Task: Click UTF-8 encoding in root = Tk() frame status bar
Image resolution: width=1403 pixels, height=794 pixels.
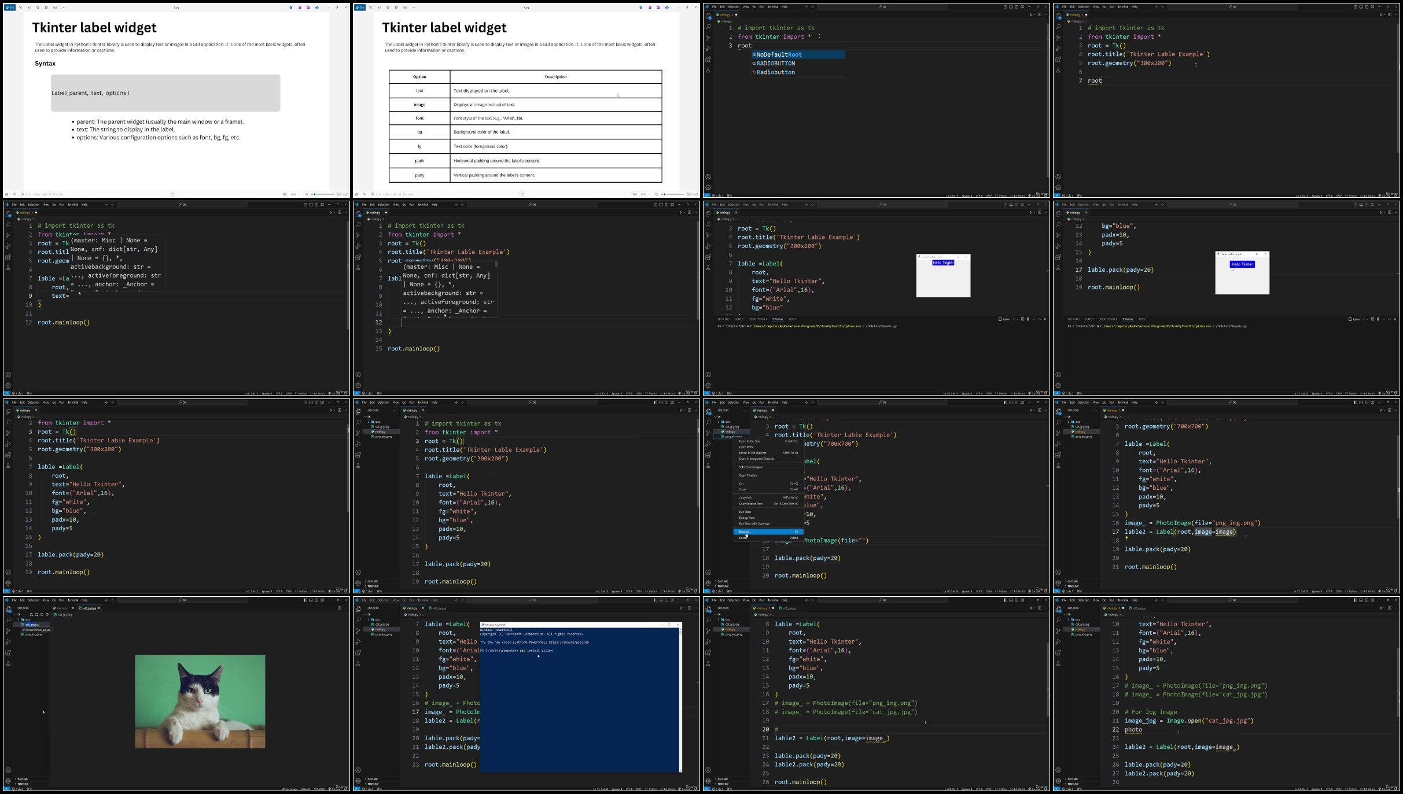Action: point(979,394)
